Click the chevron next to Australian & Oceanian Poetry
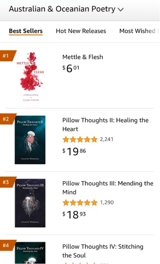Viewport: 160px width, 264px height. pyautogui.click(x=121, y=10)
